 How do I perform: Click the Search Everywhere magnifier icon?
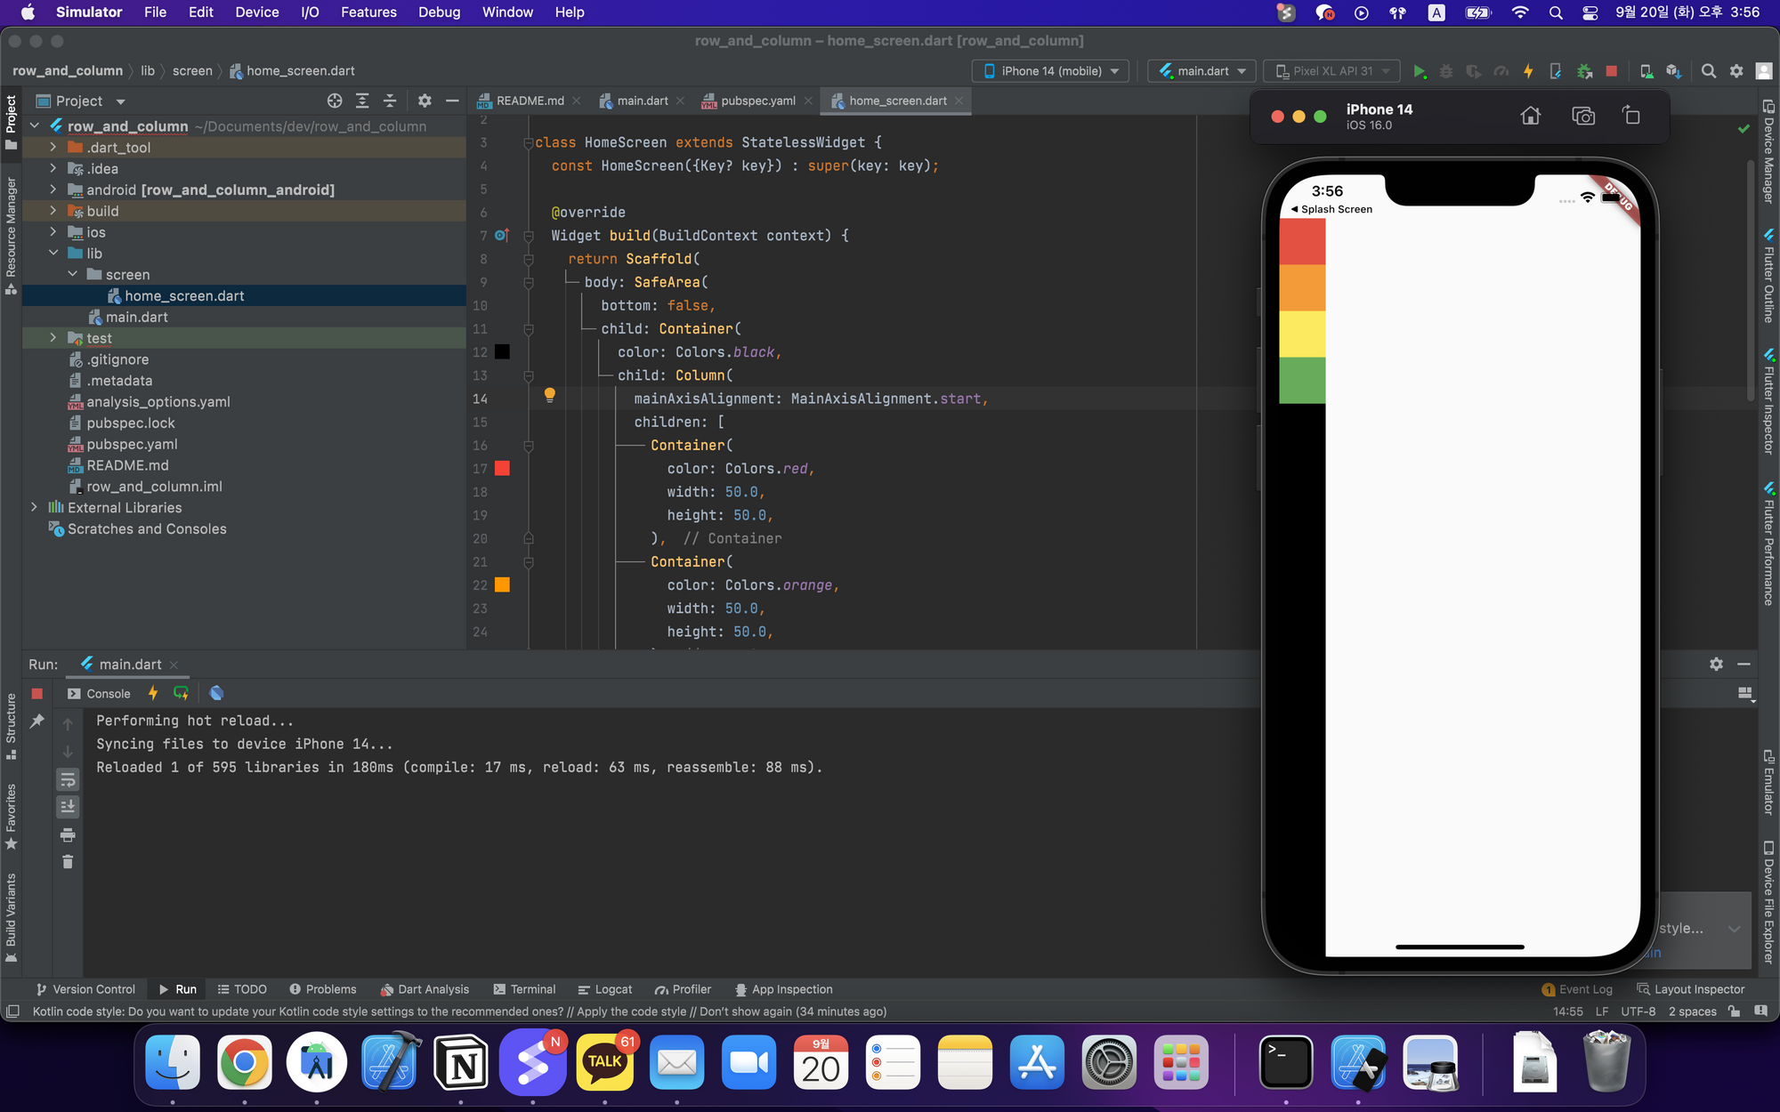[1708, 71]
